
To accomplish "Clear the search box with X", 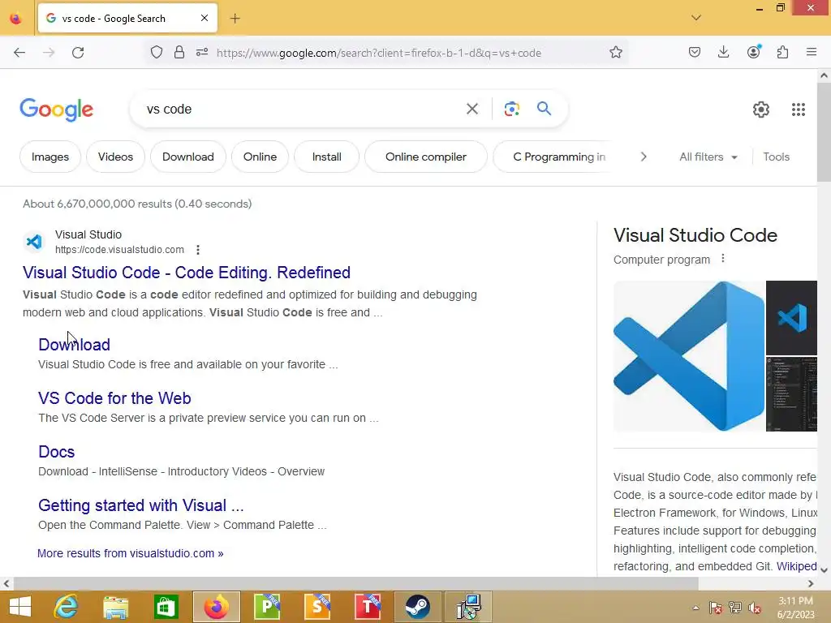I will 472,110.
